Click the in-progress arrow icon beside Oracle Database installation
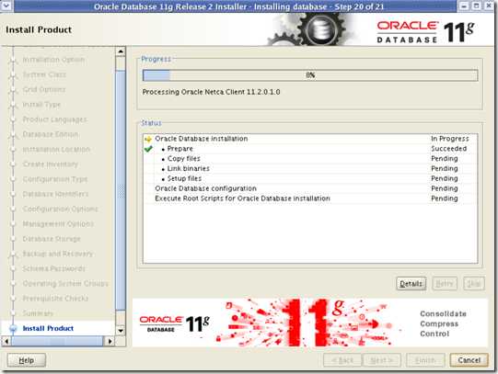This screenshot has height=374, width=498. click(147, 139)
